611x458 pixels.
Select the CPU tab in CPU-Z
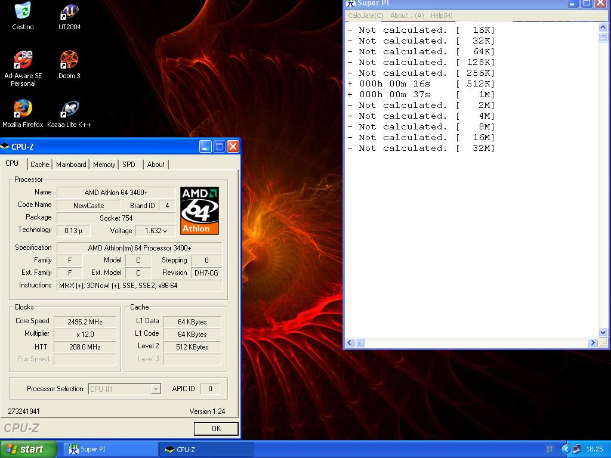click(13, 163)
